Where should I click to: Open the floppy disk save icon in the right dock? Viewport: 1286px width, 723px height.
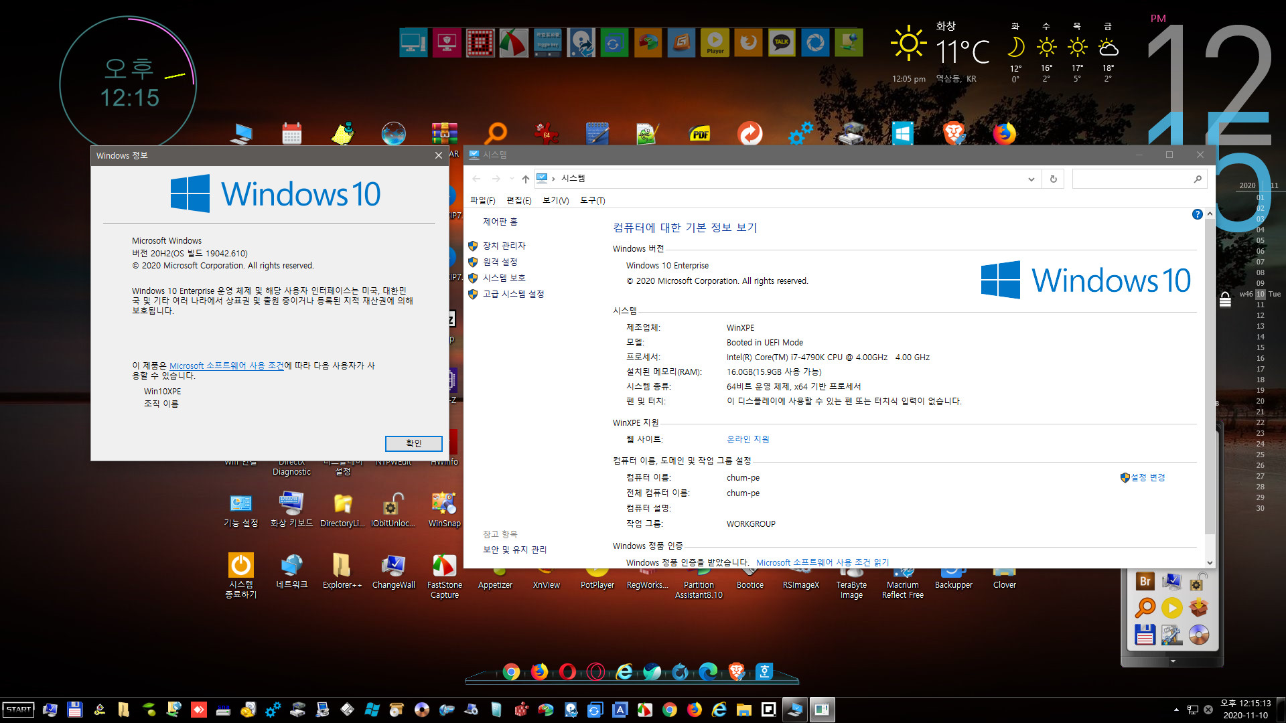click(1145, 635)
